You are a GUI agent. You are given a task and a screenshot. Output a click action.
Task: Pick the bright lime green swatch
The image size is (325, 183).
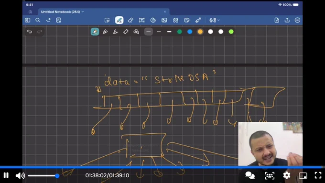pos(231,32)
